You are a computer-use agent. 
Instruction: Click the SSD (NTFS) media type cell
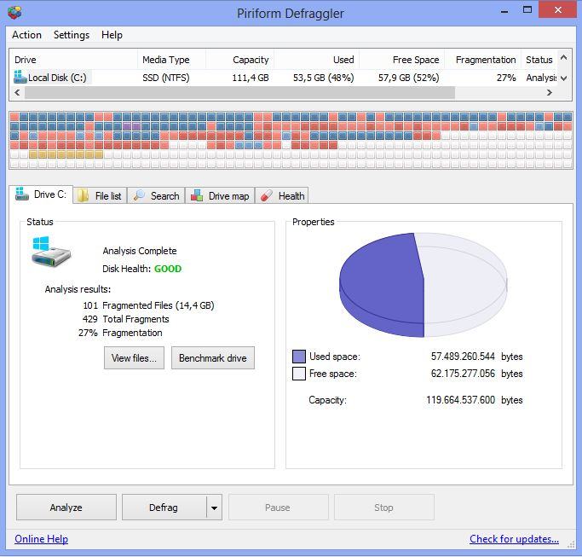pyautogui.click(x=166, y=78)
